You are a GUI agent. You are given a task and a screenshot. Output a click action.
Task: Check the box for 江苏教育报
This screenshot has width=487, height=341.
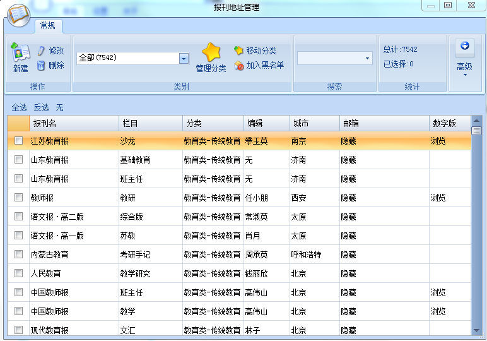point(18,141)
